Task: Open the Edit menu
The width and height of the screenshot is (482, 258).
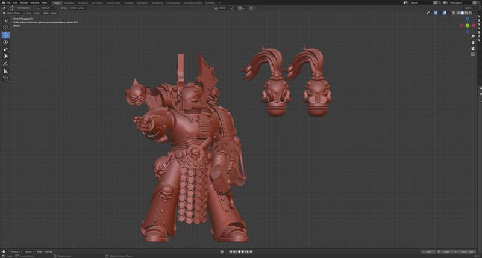Action: click(16, 3)
